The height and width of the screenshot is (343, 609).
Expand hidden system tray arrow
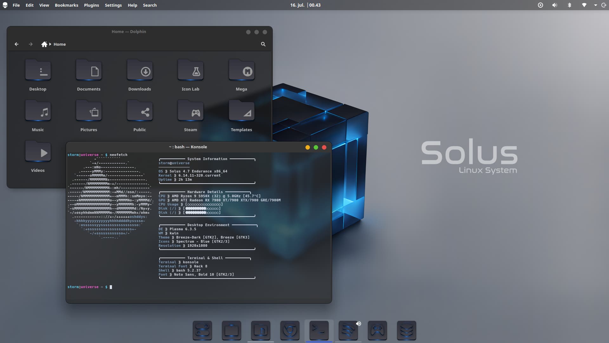click(x=595, y=5)
